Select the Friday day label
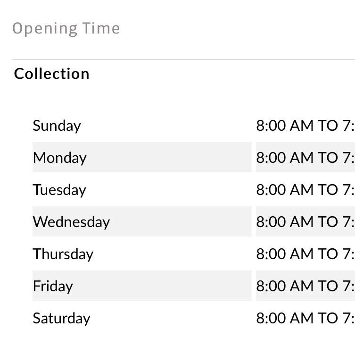The width and height of the screenshot is (355, 355). pyautogui.click(x=53, y=286)
